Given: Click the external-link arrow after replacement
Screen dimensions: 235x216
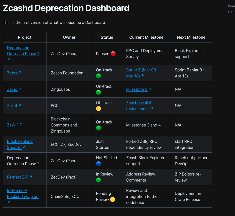Looking at the screenshot, I should pos(152,108).
